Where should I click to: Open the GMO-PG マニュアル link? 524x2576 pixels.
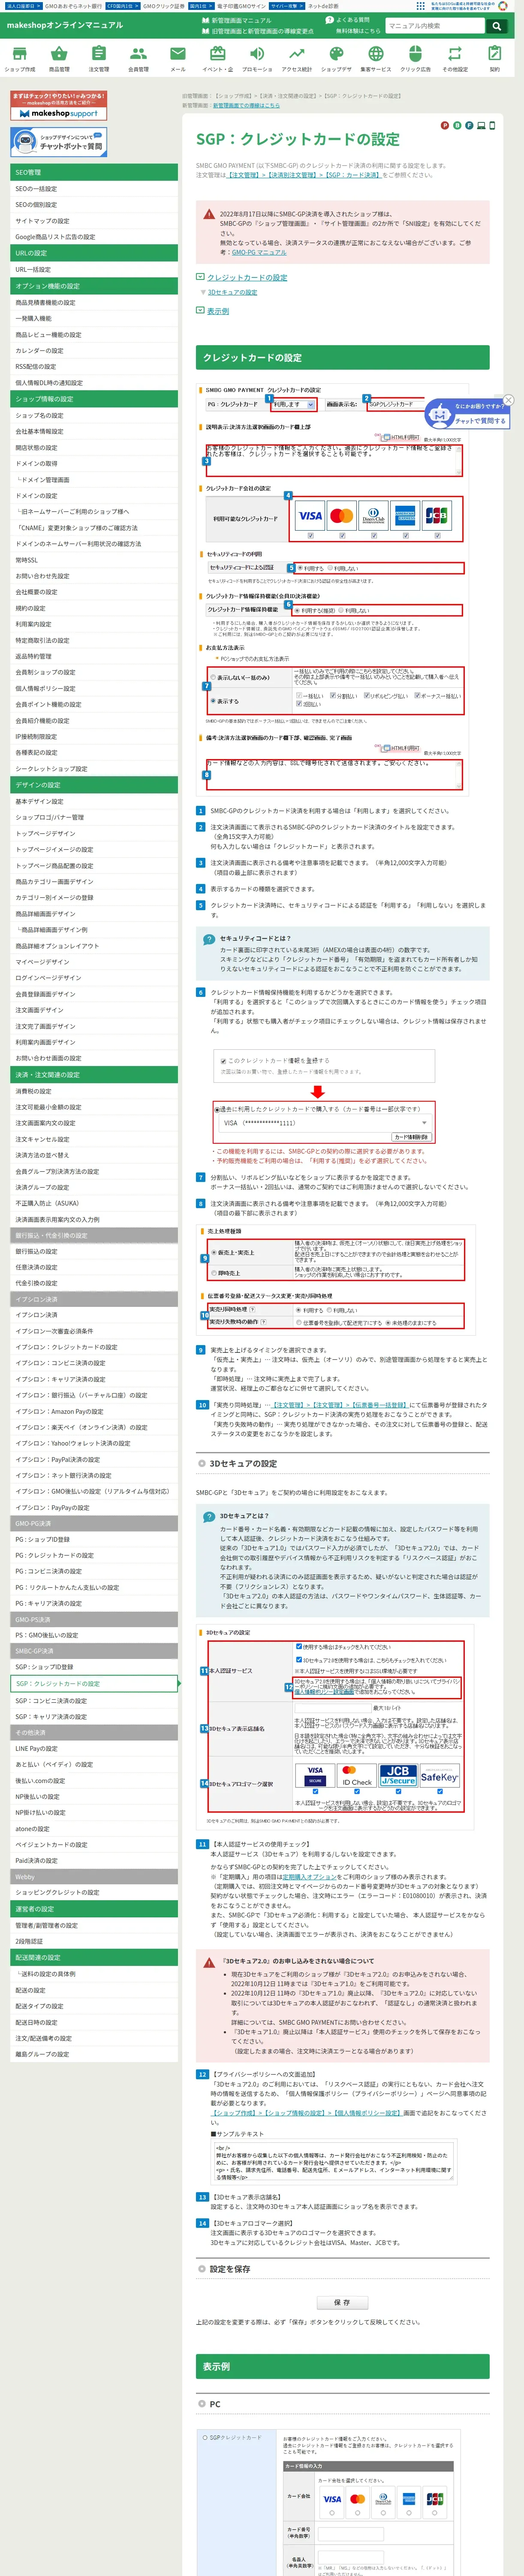pos(259,252)
